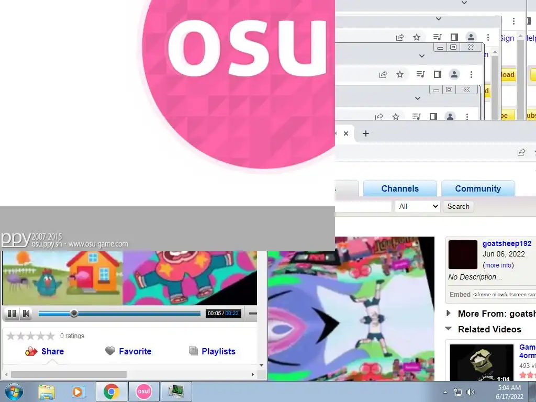The height and width of the screenshot is (402, 536).
Task: Switch to osu! from taskbar
Action: [143, 392]
